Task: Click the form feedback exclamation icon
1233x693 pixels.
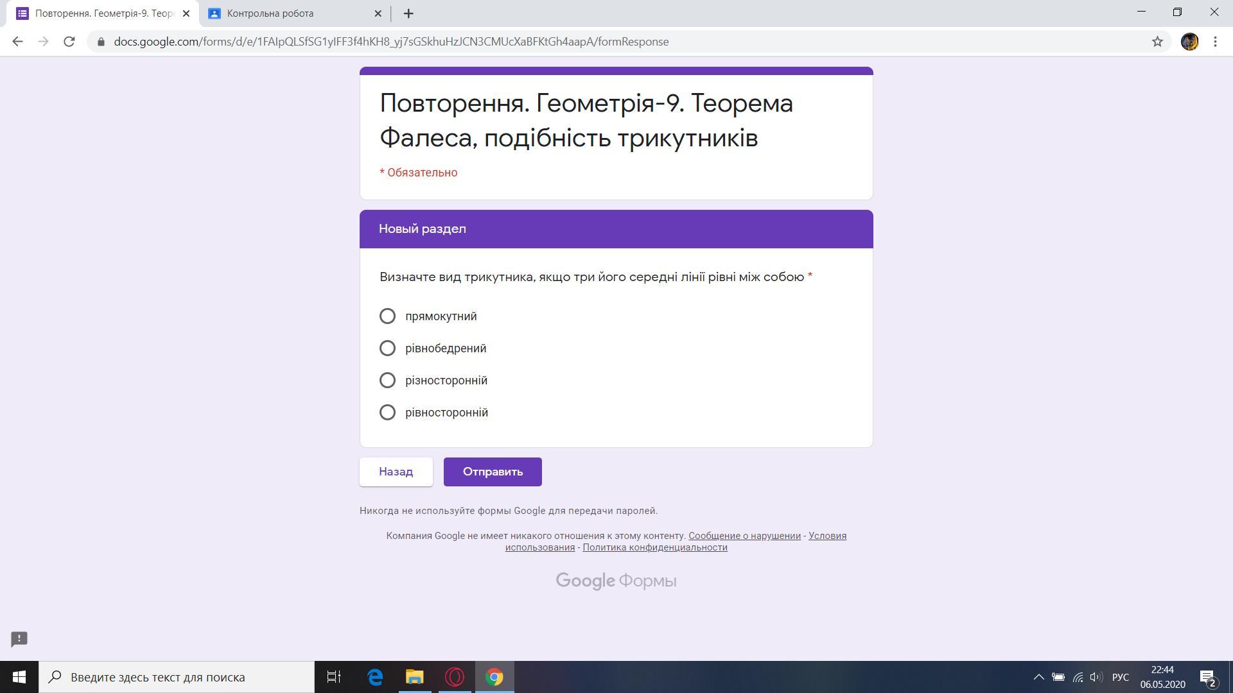Action: coord(19,638)
